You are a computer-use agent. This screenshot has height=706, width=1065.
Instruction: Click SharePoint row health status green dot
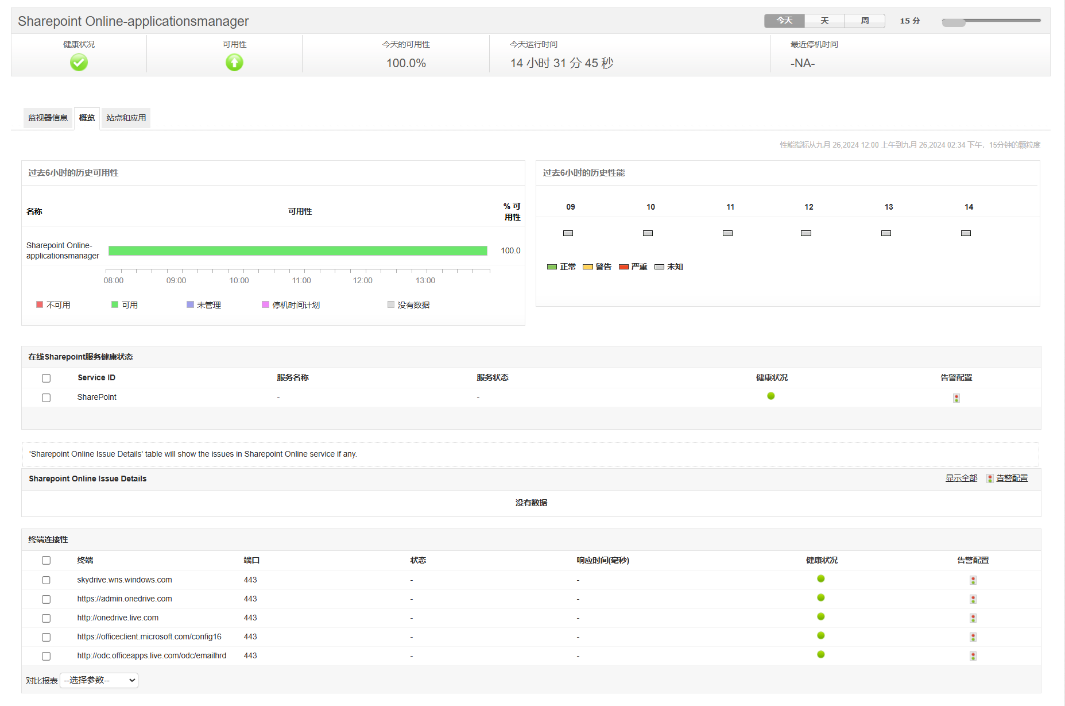[771, 396]
